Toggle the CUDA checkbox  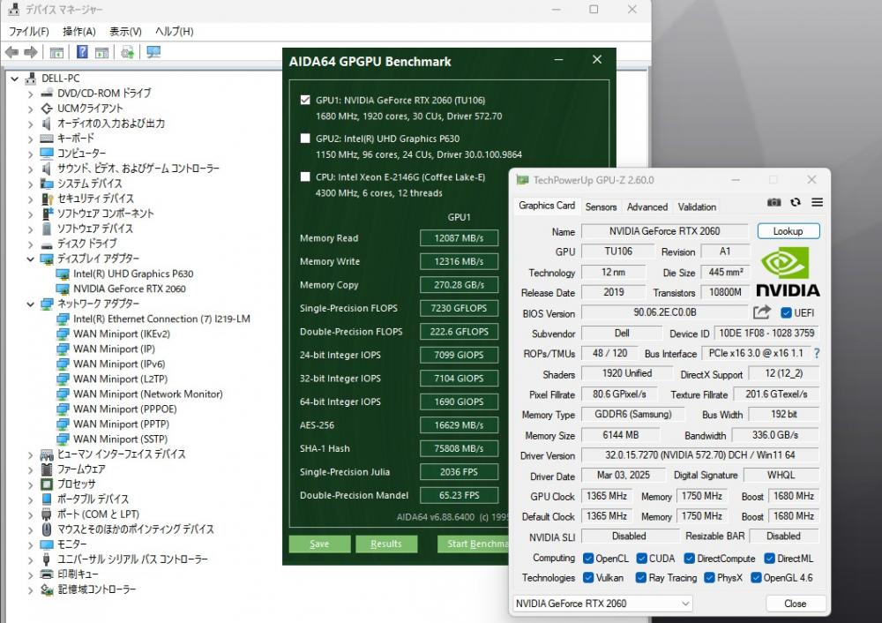tap(641, 559)
